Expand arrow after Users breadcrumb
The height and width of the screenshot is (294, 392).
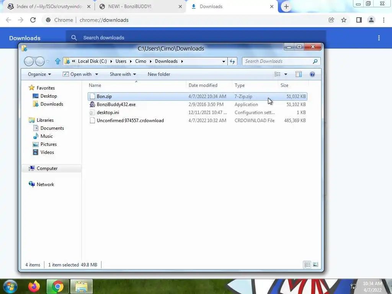[131, 61]
